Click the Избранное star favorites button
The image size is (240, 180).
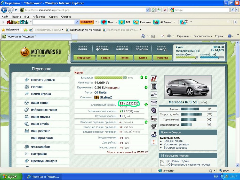click(x=10, y=29)
